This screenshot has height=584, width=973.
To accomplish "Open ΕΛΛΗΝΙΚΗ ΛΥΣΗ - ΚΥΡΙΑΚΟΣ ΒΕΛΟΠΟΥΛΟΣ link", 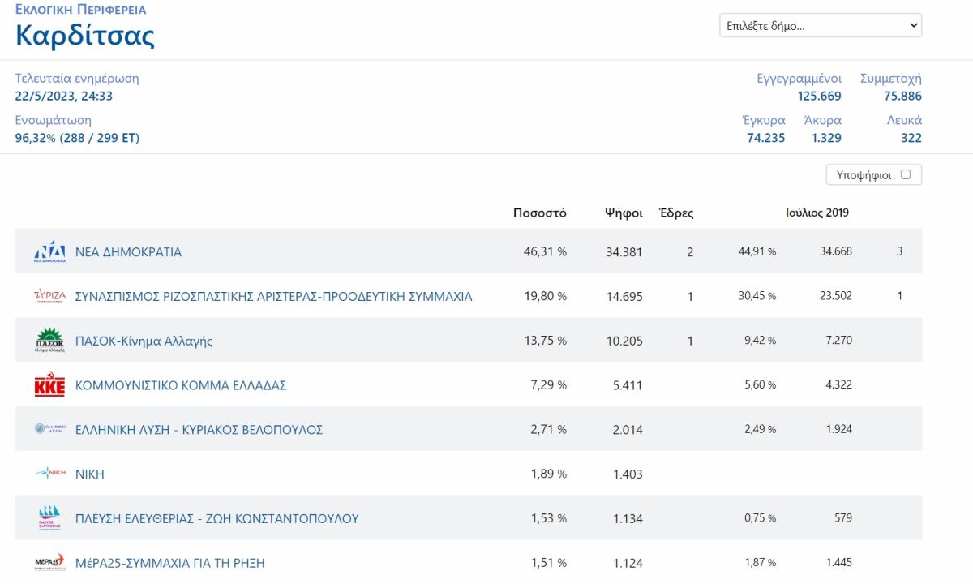I will pyautogui.click(x=199, y=429).
